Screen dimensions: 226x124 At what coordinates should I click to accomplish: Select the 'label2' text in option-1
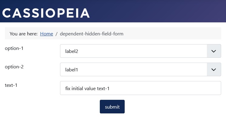click(x=72, y=51)
